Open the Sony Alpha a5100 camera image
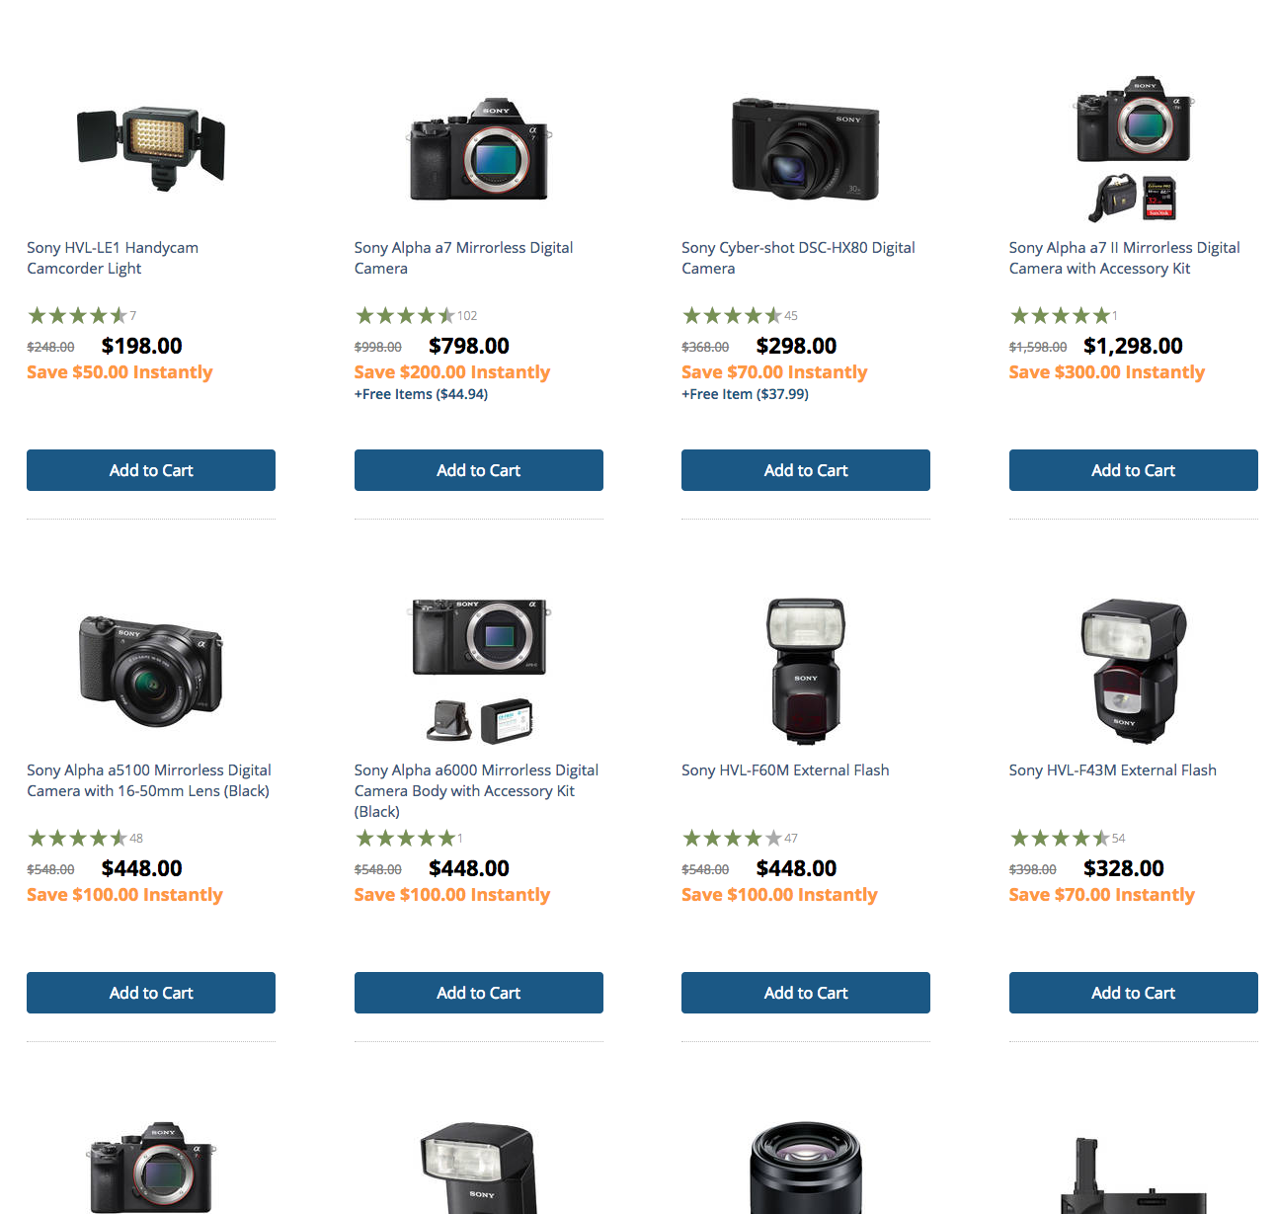The height and width of the screenshot is (1214, 1277). click(151, 671)
